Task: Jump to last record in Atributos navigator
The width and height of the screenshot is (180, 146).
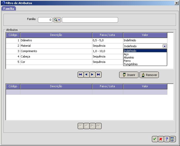Action: [98, 75]
